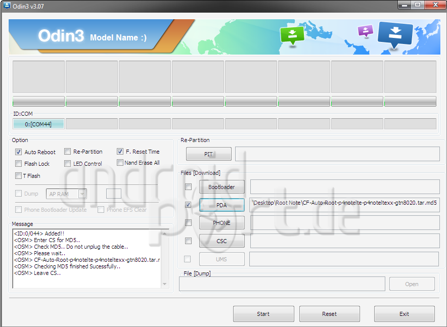Expand the AP RAM dropdown
The image size is (447, 327).
pyautogui.click(x=82, y=194)
